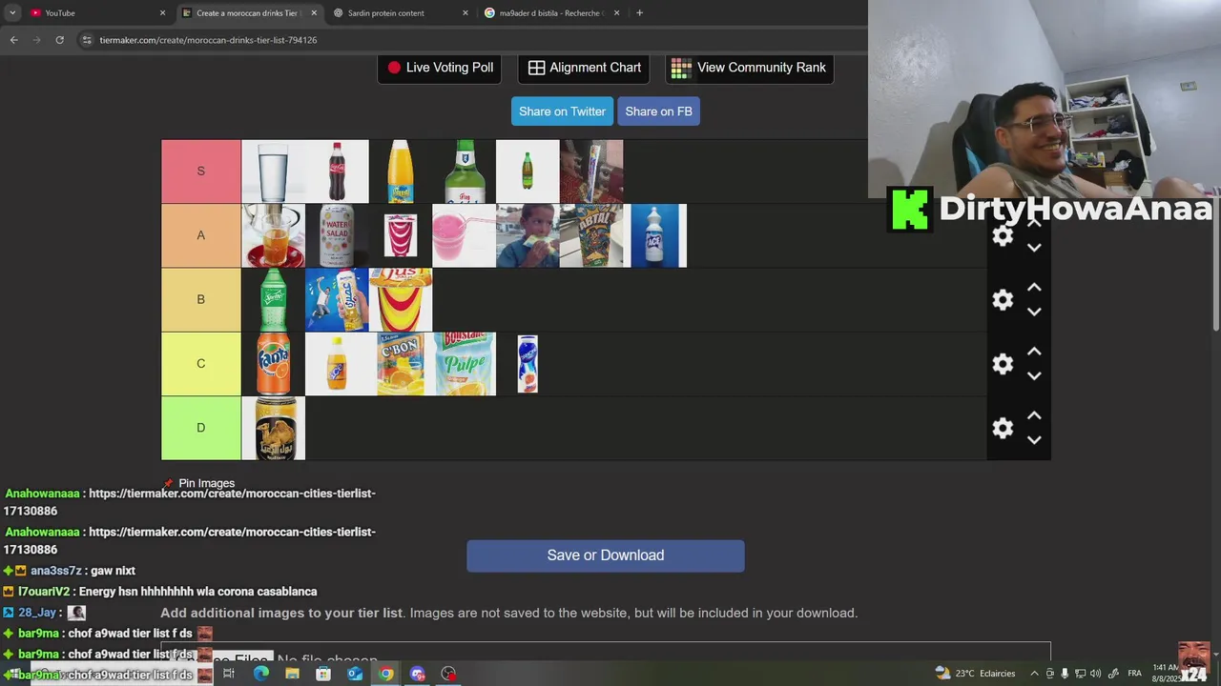1221x686 pixels.
Task: Open volume control in system tray
Action: click(1095, 674)
